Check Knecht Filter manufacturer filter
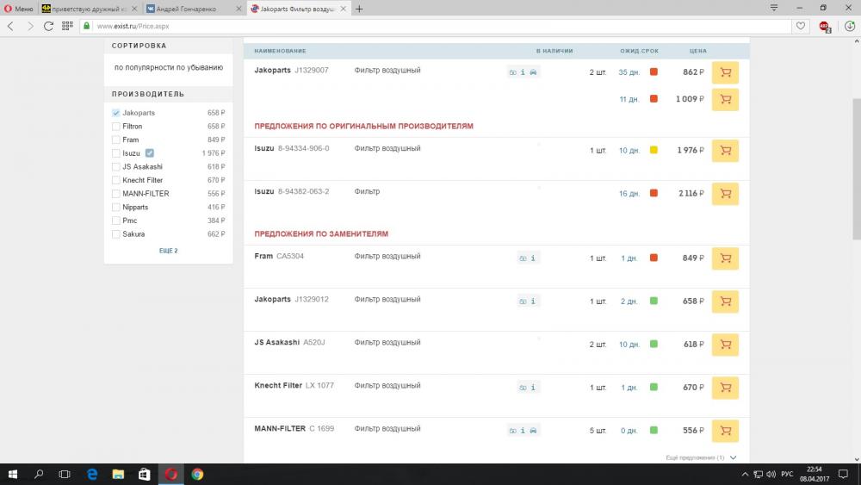This screenshot has width=861, height=485. (116, 180)
